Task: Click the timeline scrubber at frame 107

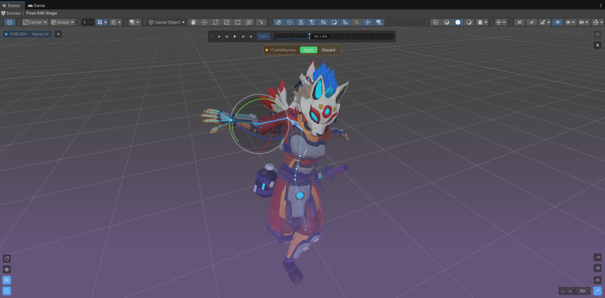Action: click(309, 36)
